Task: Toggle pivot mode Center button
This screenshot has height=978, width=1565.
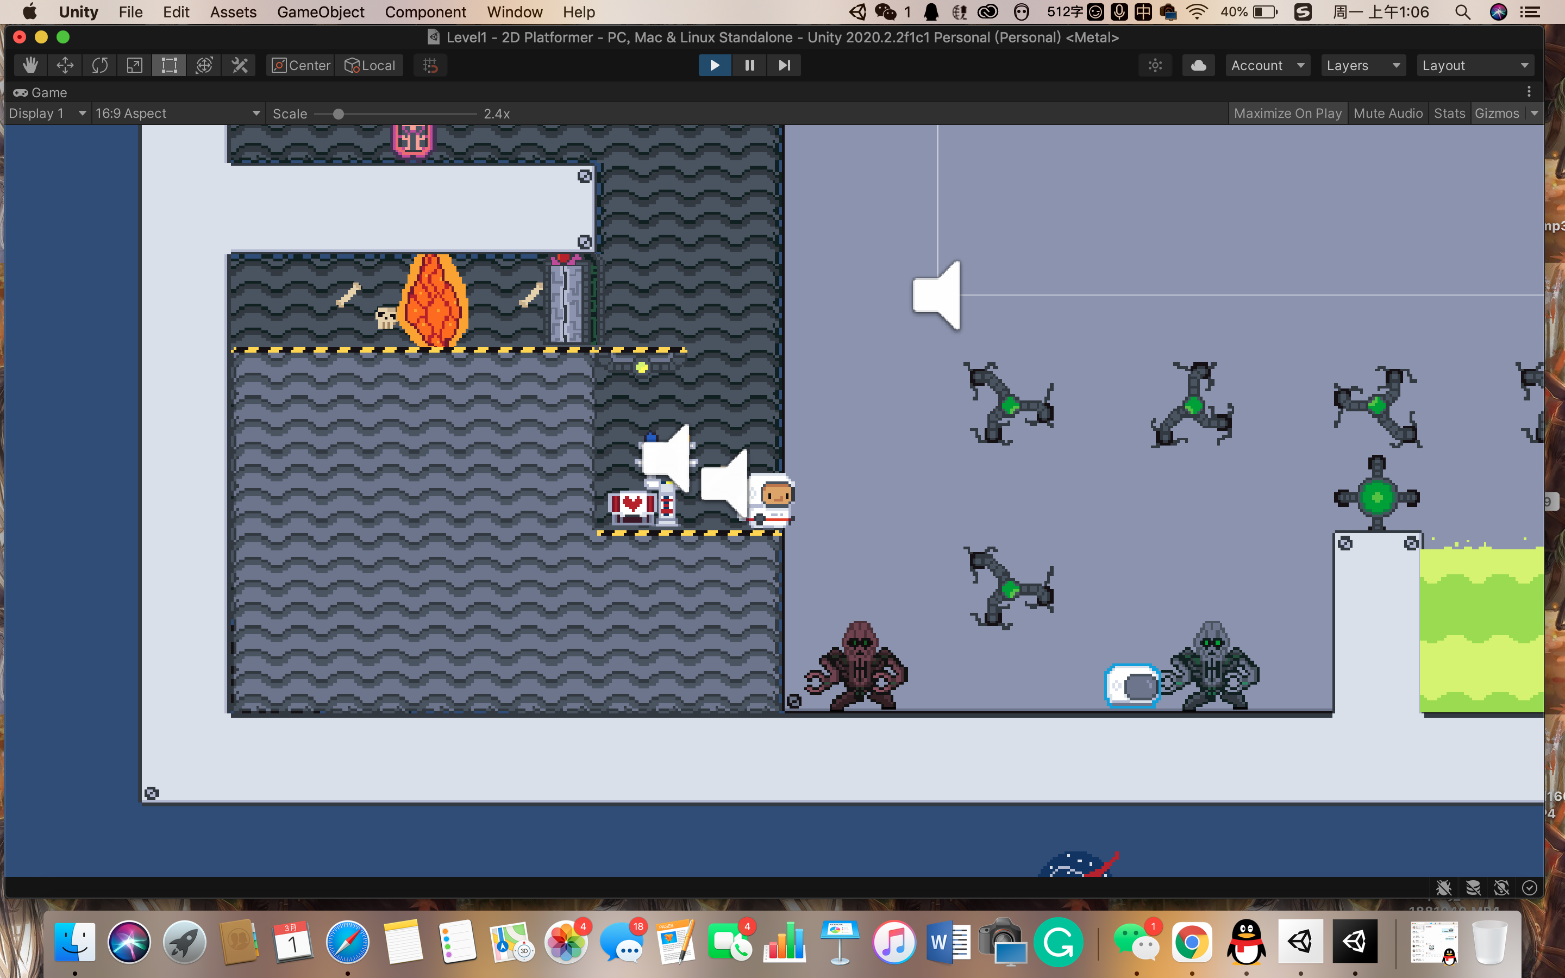Action: [302, 65]
